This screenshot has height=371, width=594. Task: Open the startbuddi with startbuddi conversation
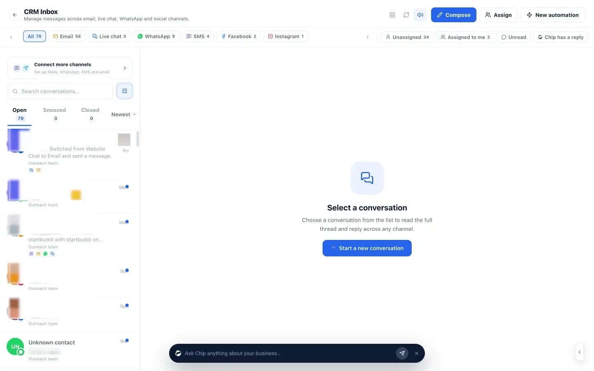(68, 238)
